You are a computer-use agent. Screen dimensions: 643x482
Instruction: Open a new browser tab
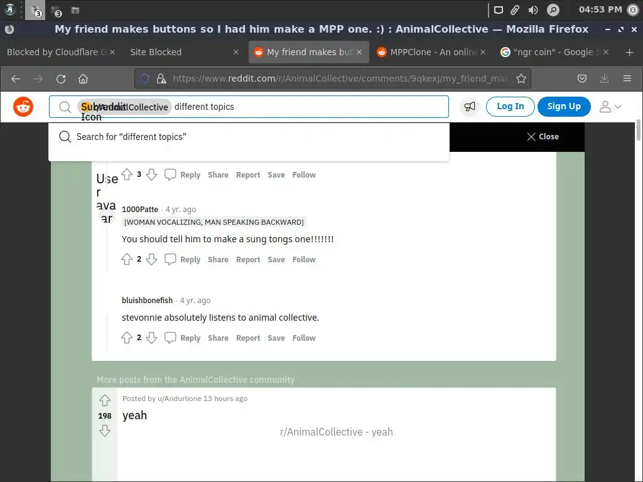(629, 52)
